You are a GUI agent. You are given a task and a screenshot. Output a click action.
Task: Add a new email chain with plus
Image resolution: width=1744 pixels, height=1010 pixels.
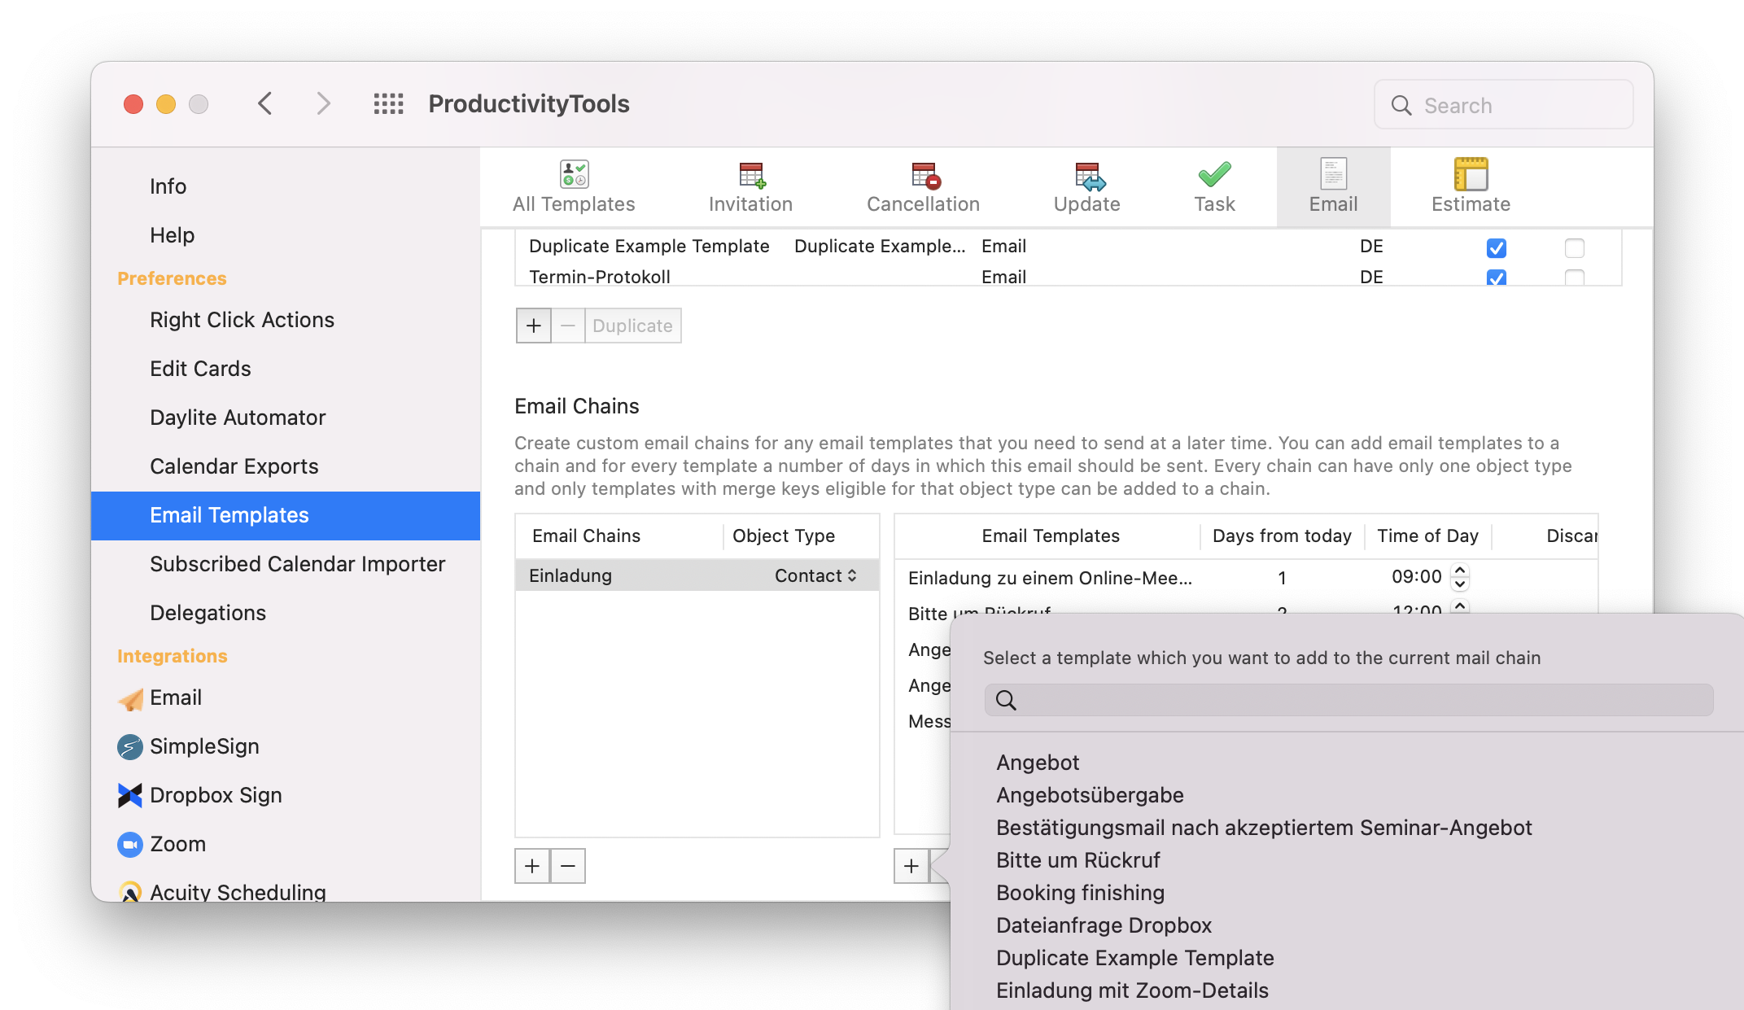[x=532, y=866]
